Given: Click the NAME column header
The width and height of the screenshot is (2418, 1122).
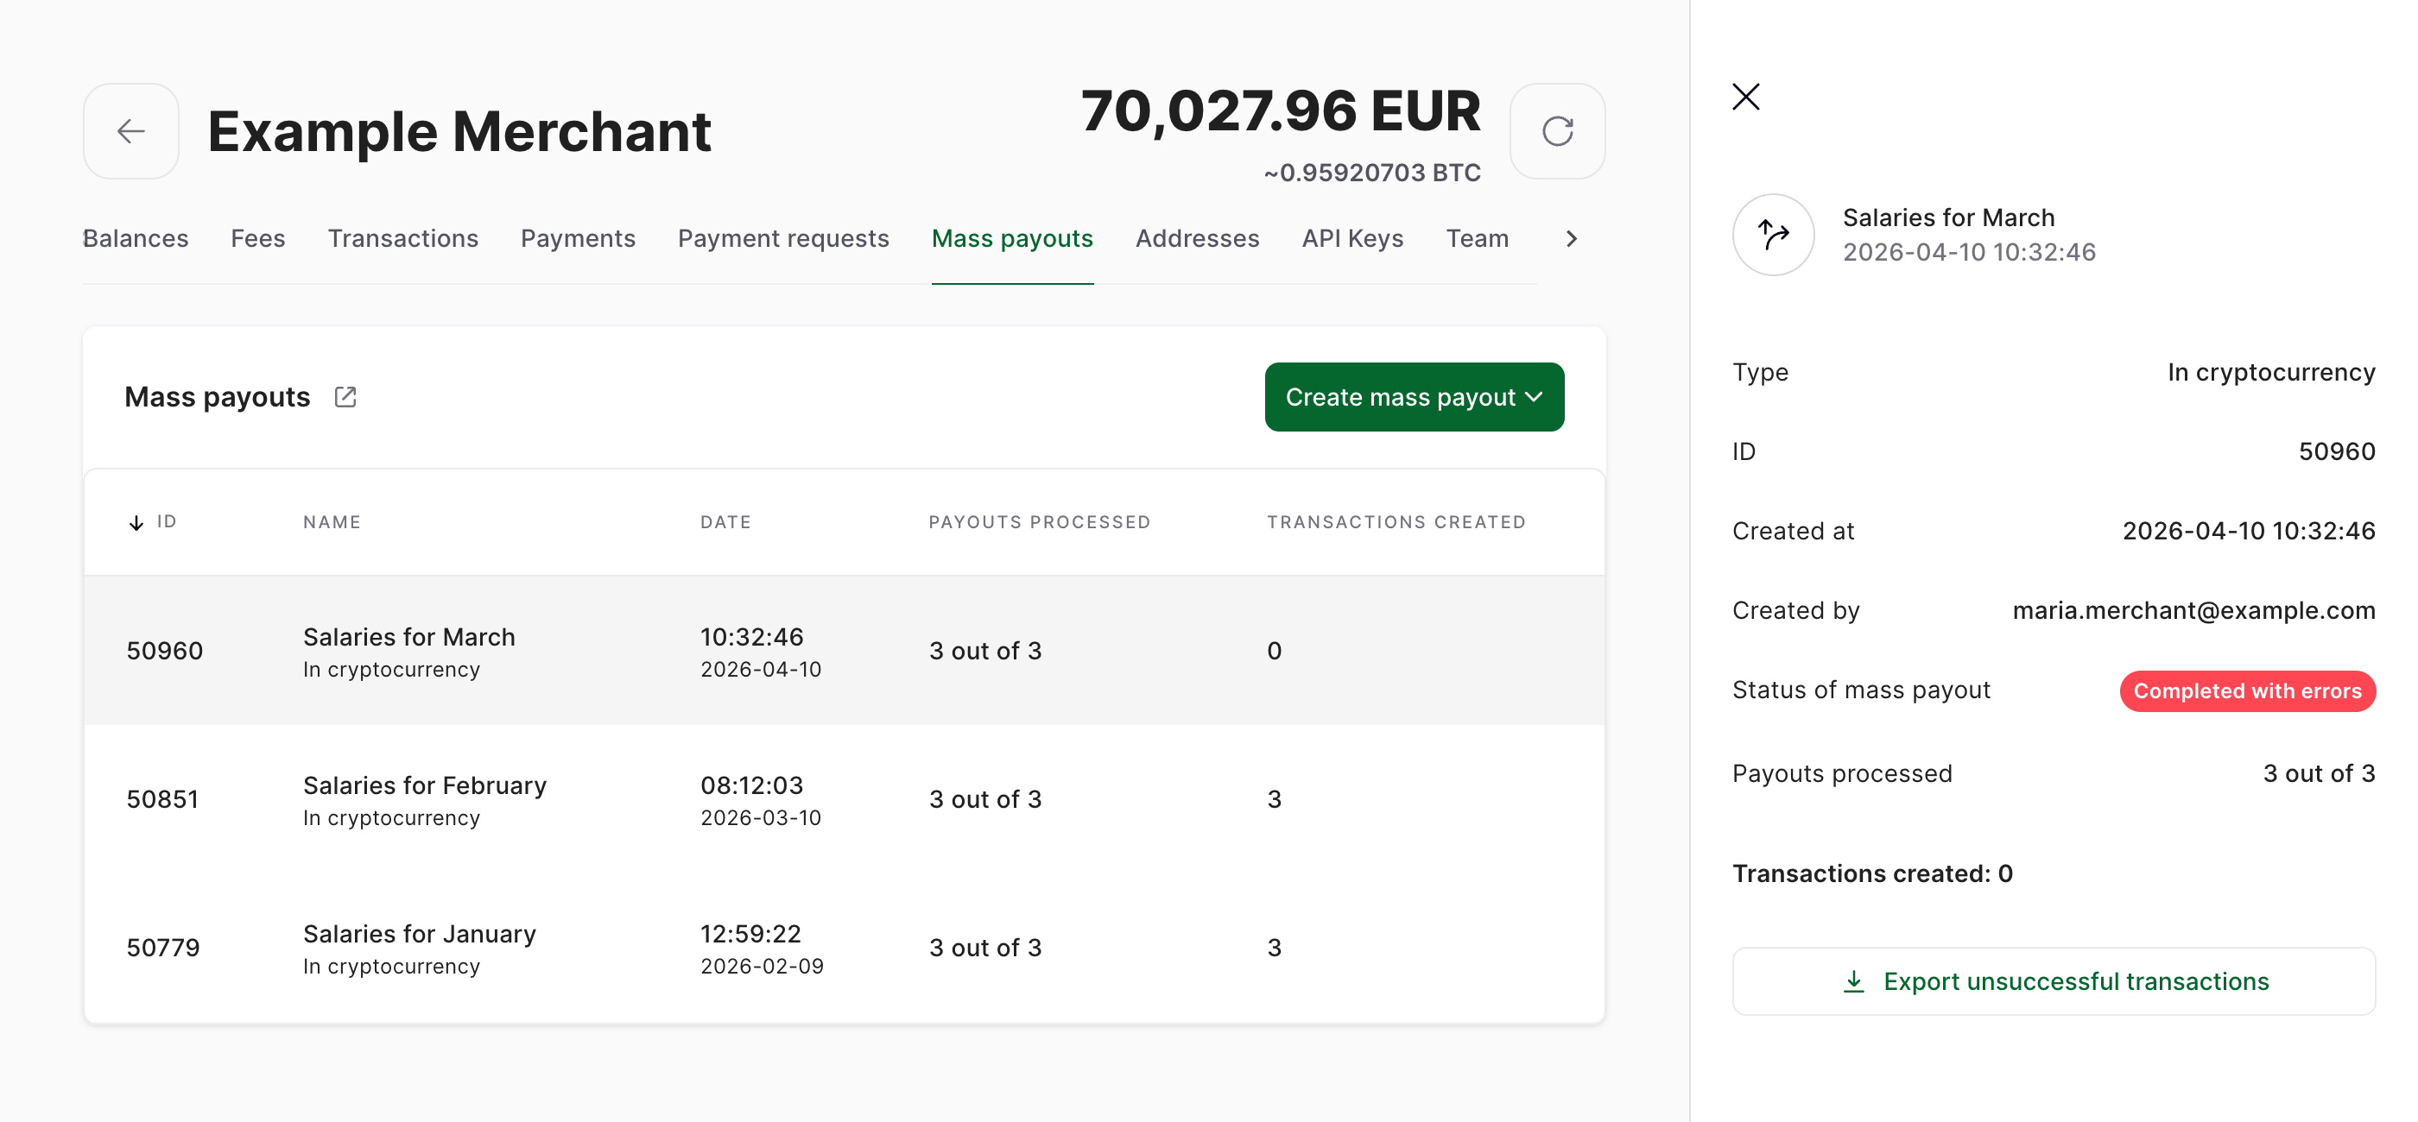Looking at the screenshot, I should 332,522.
